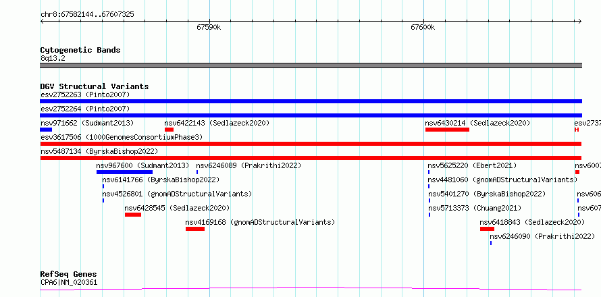Open nsv6246089 (Prakrithi2022) label
Screen dimensions: 601x297
click(249, 165)
